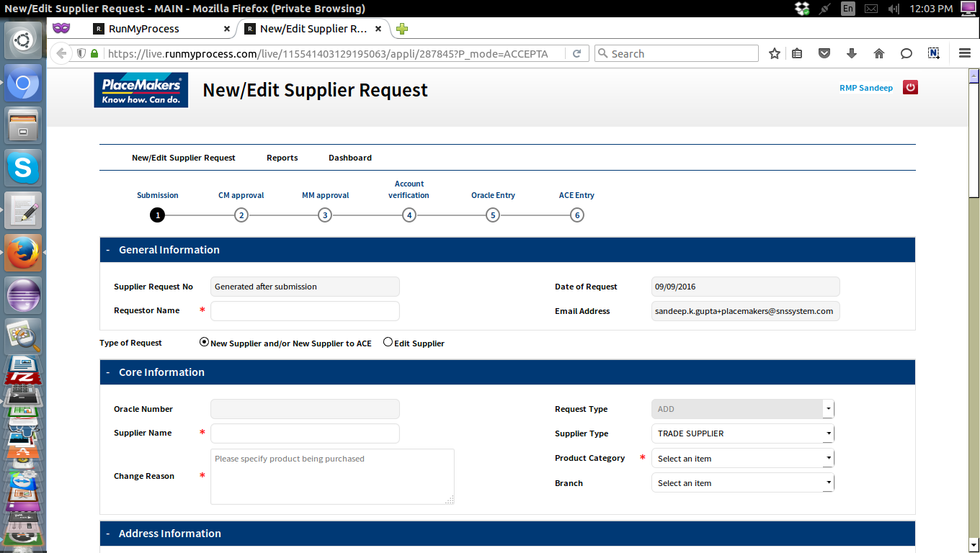Collapse the General Information section
Screen dimensions: 980x553
108,250
